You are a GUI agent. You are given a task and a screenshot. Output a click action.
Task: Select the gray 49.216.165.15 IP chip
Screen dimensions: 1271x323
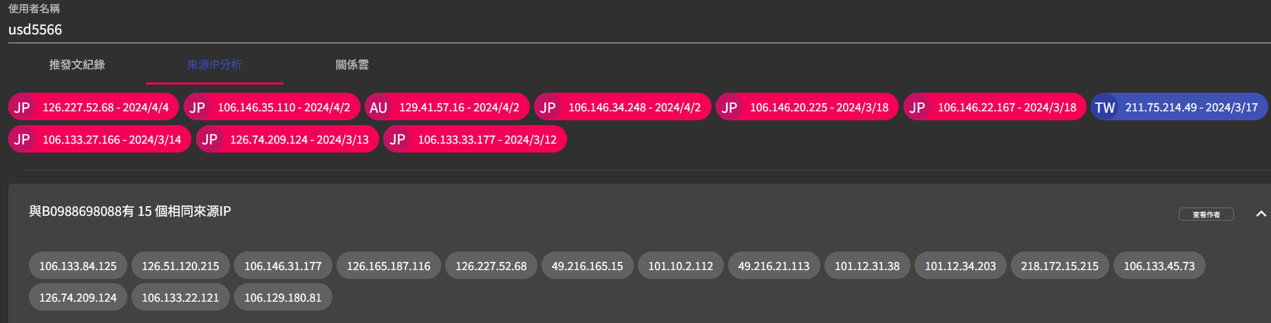click(587, 266)
